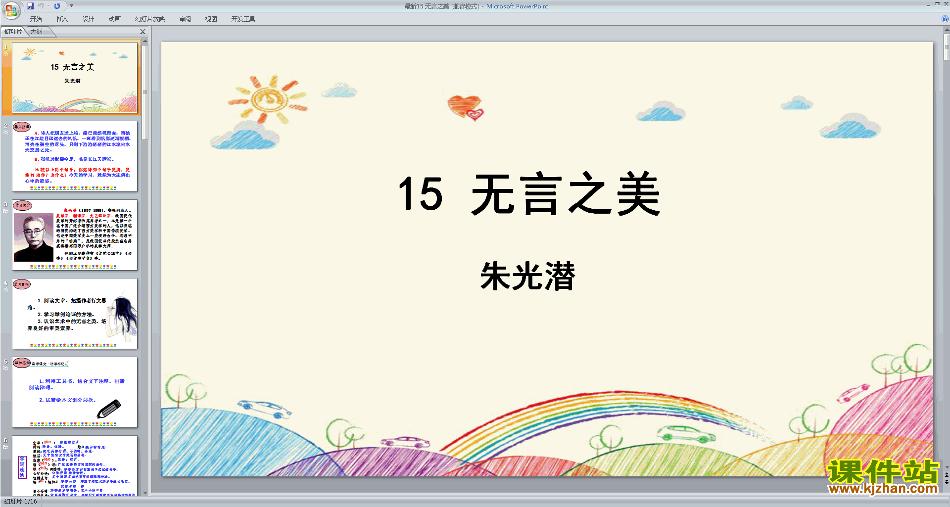Click the Save icon in quick access toolbar
The height and width of the screenshot is (507, 950).
pos(30,6)
